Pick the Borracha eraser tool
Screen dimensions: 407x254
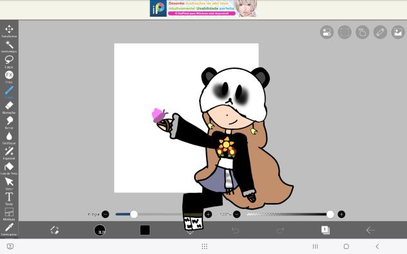tap(9, 107)
